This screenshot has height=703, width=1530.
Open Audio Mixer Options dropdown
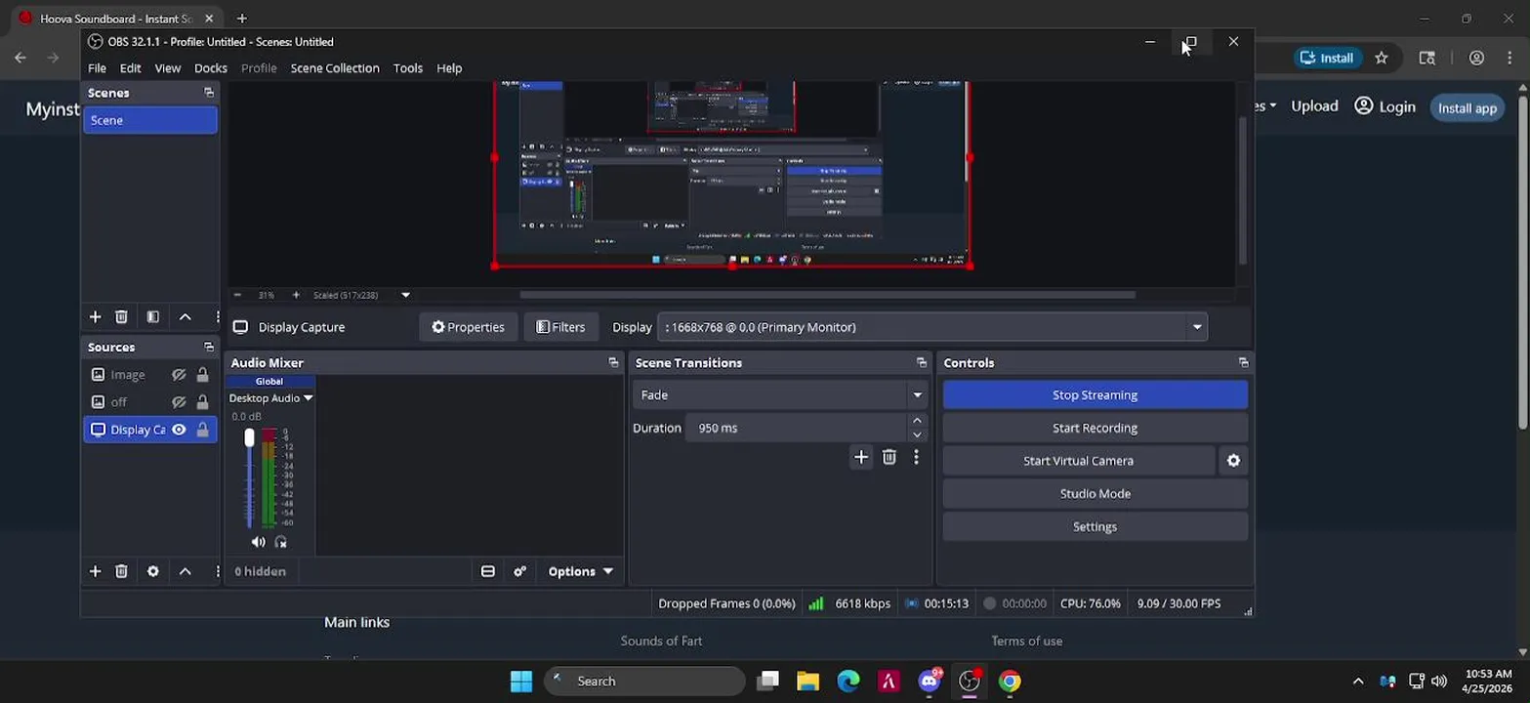tap(580, 571)
